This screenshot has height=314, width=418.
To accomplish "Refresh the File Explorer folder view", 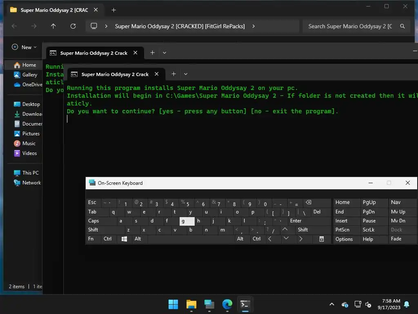I will coord(73,26).
